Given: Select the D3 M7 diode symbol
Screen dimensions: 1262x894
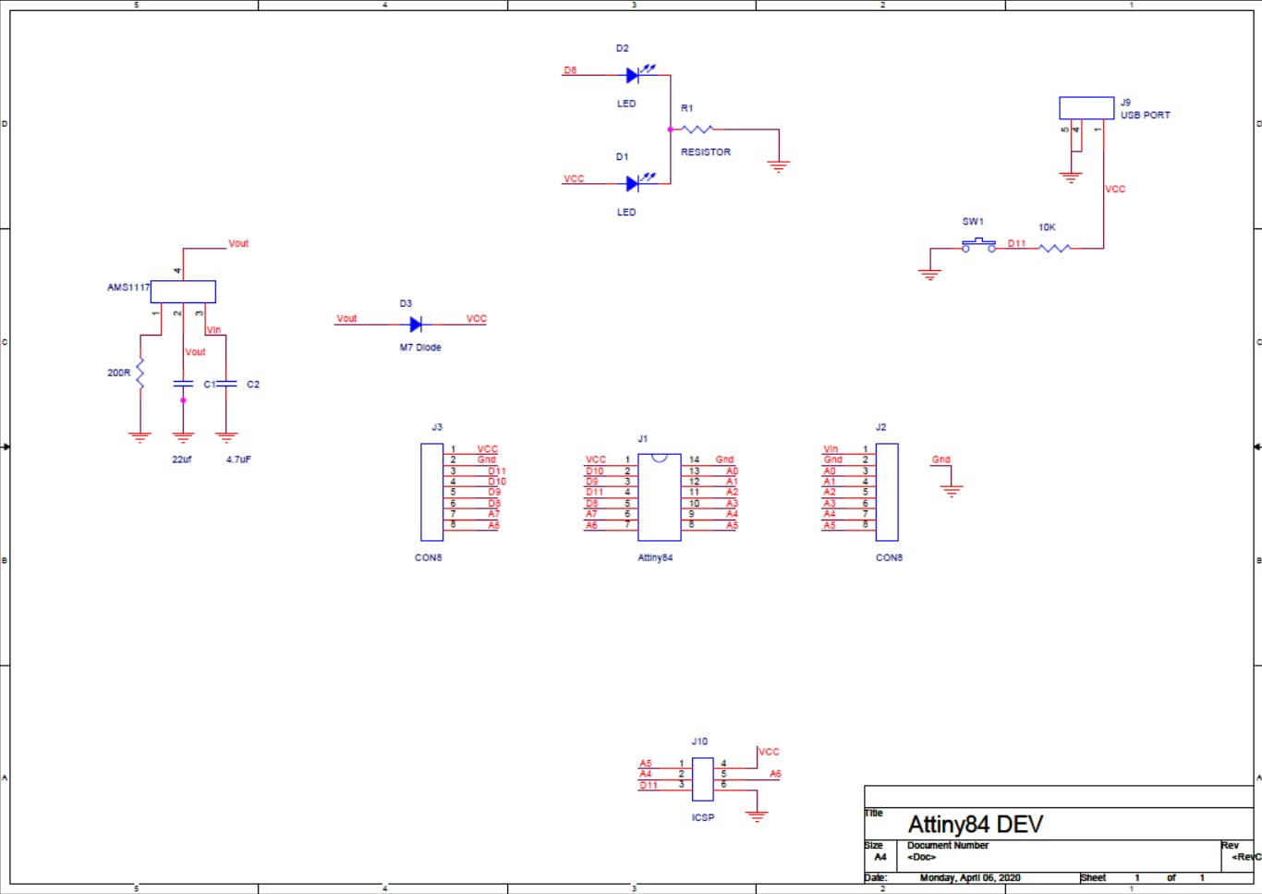Looking at the screenshot, I should click(x=416, y=325).
